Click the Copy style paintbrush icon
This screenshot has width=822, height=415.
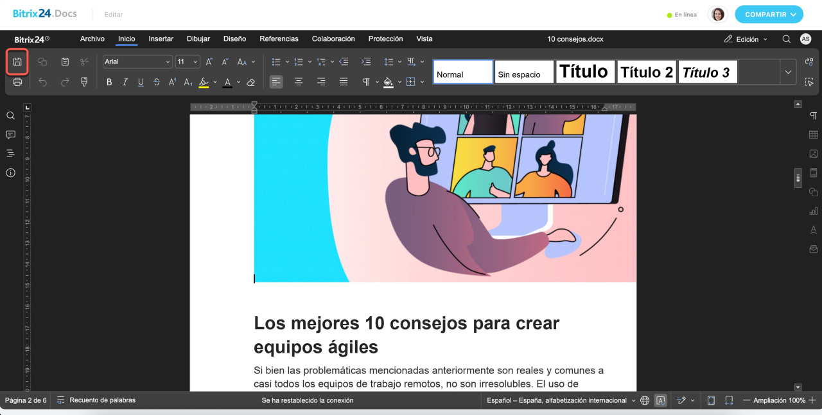(84, 82)
